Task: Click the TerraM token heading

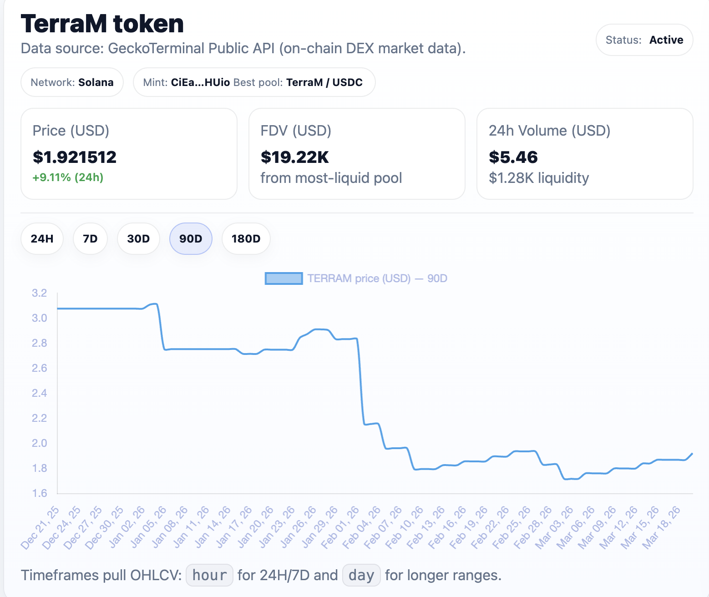Action: [x=102, y=24]
